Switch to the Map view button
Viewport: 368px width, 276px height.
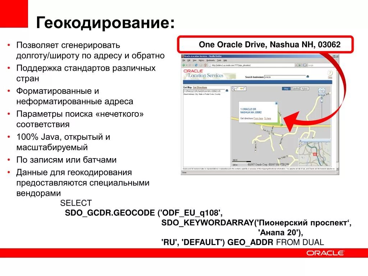click(286, 88)
